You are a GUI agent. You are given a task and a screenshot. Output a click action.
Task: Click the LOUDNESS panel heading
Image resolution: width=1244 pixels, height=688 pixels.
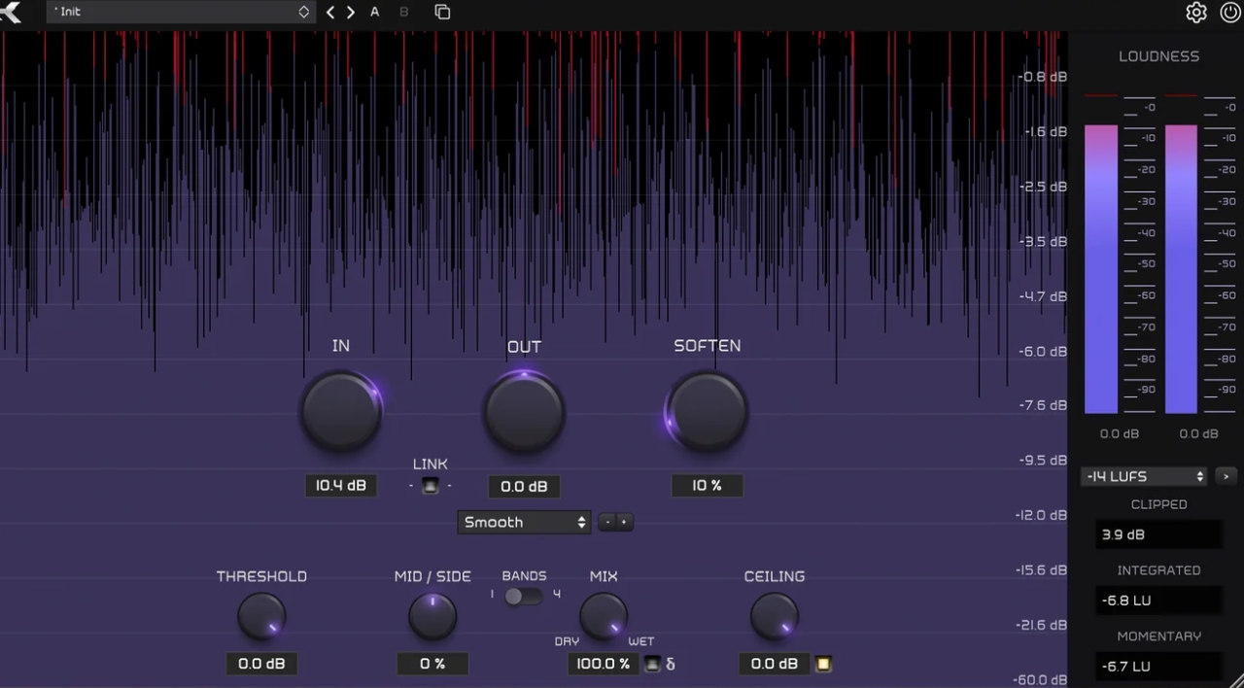1158,56
